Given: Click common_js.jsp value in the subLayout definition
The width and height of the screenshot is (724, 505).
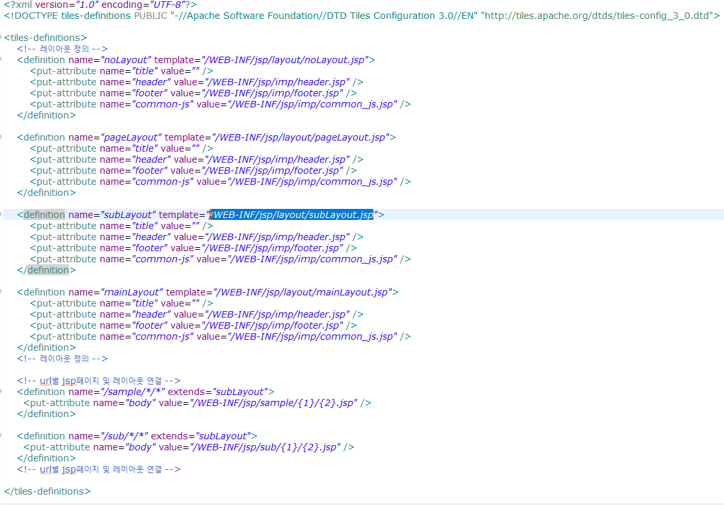Looking at the screenshot, I should pyautogui.click(x=313, y=259).
